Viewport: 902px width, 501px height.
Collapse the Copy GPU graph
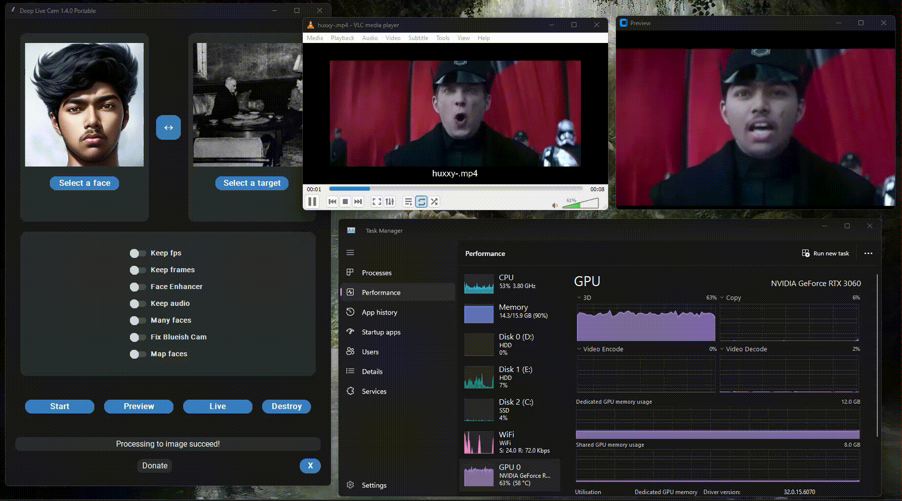722,297
